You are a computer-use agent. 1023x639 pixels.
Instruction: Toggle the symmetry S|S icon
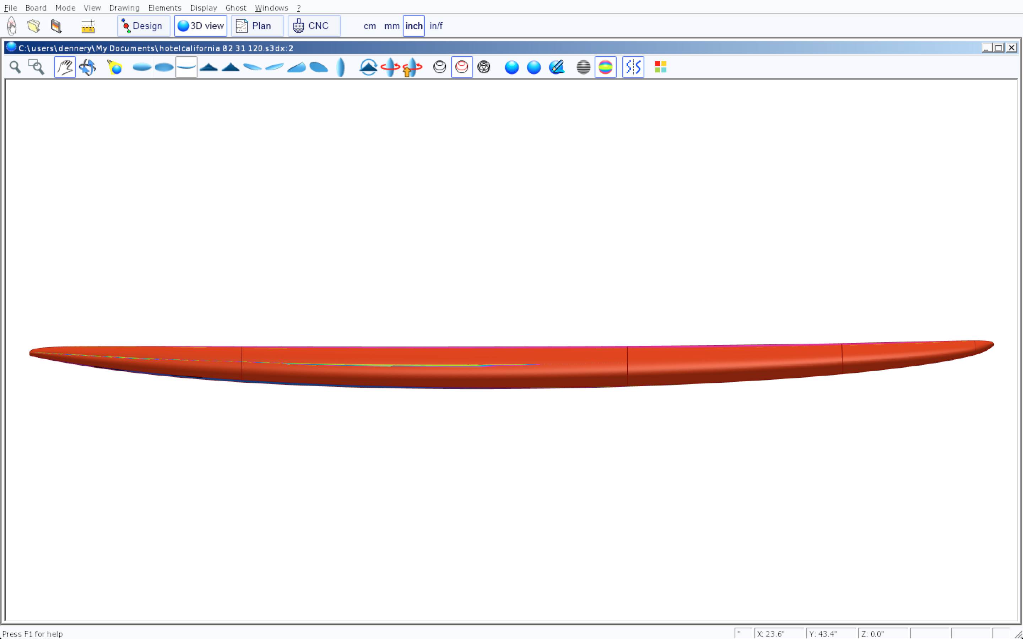tap(633, 67)
